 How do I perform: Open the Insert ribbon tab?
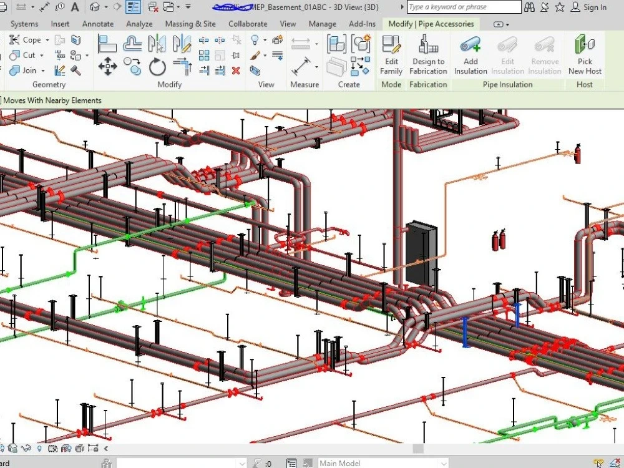click(60, 24)
